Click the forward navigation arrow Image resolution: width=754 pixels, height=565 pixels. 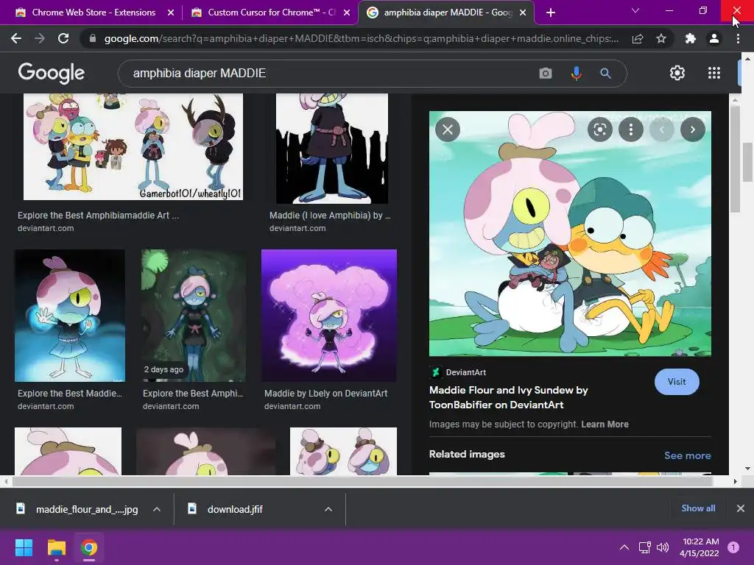[40, 38]
